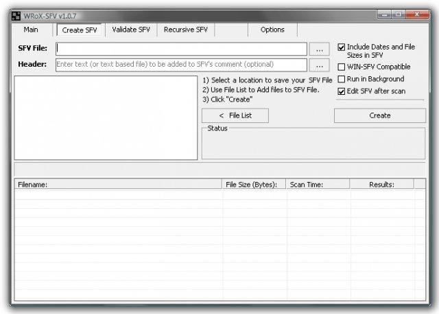Image resolution: width=439 pixels, height=314 pixels.
Task: Disable Edit SFV after scan
Action: click(342, 91)
